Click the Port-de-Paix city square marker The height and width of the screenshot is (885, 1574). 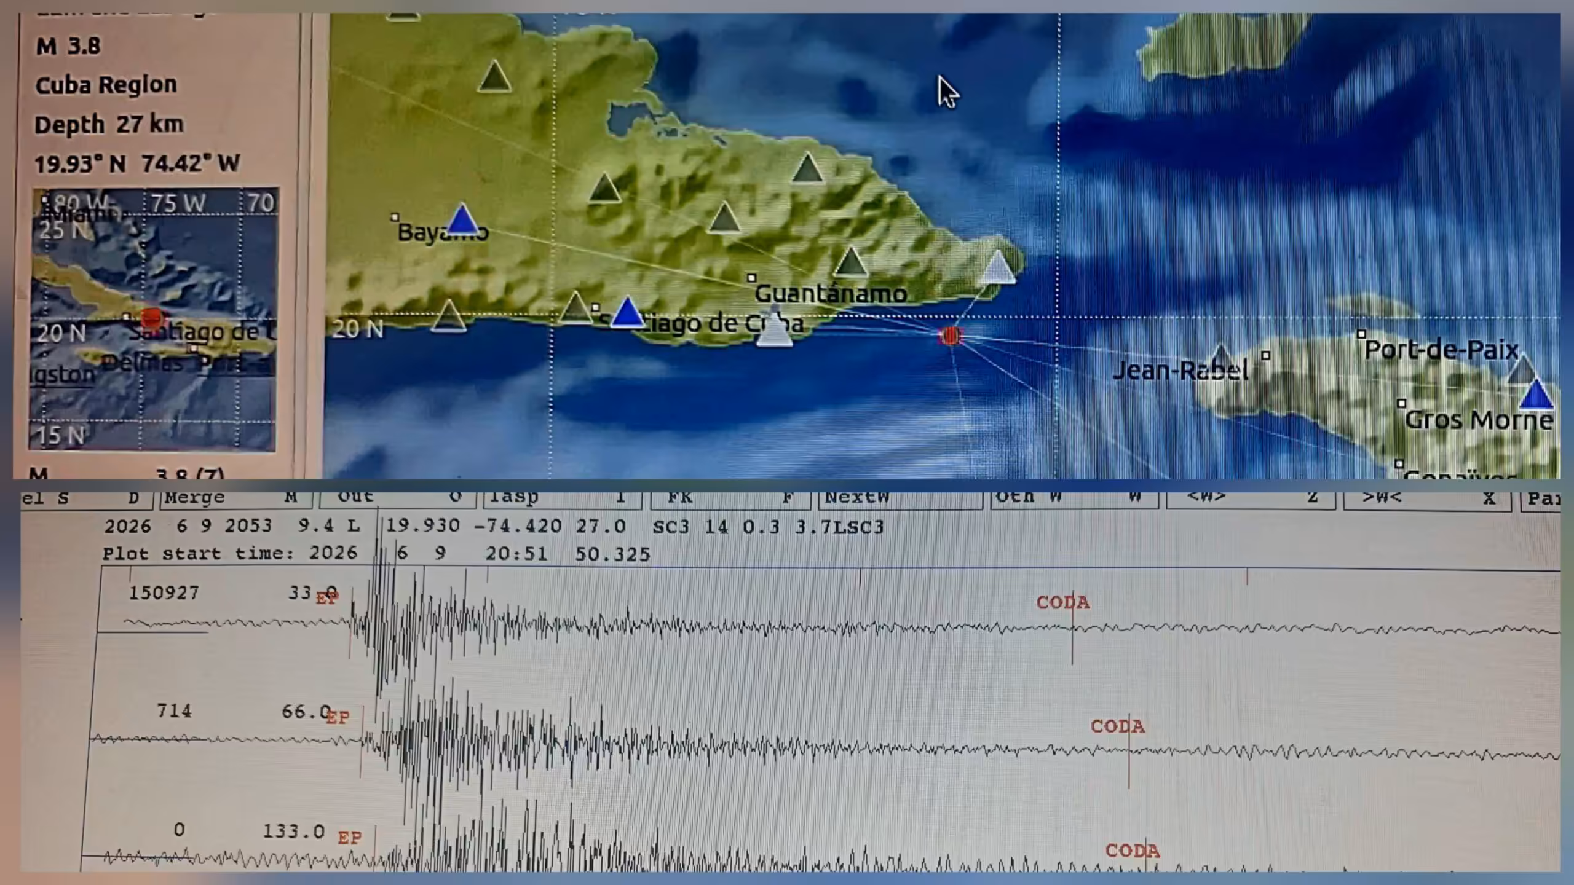1361,334
